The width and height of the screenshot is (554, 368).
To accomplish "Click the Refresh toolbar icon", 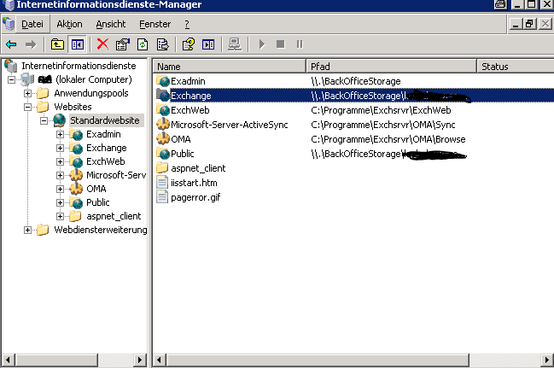I will pyautogui.click(x=142, y=44).
